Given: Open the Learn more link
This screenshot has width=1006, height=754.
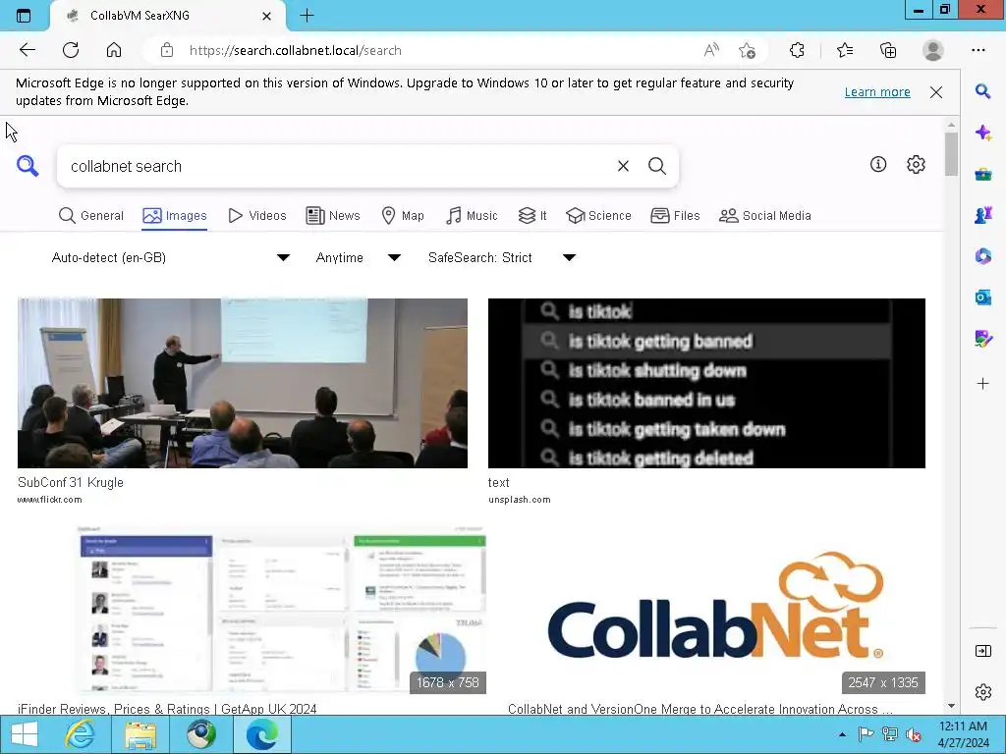Looking at the screenshot, I should pos(877,91).
